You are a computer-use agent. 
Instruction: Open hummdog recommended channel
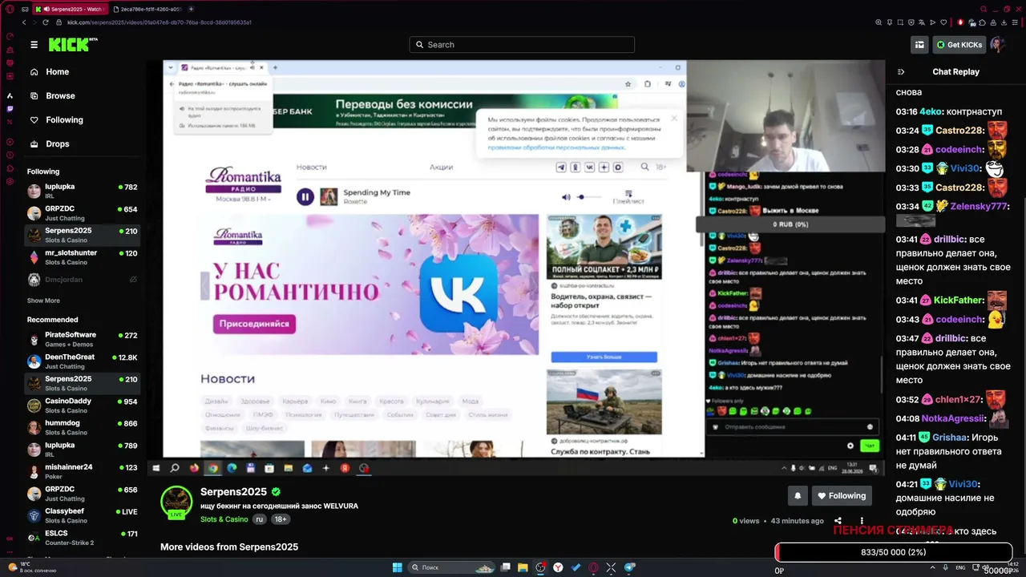click(82, 427)
